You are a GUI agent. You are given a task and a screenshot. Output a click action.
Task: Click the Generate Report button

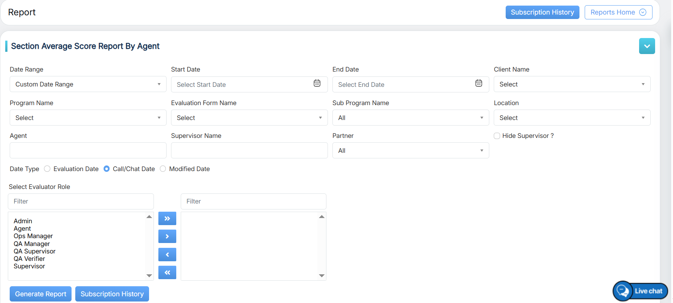point(41,294)
